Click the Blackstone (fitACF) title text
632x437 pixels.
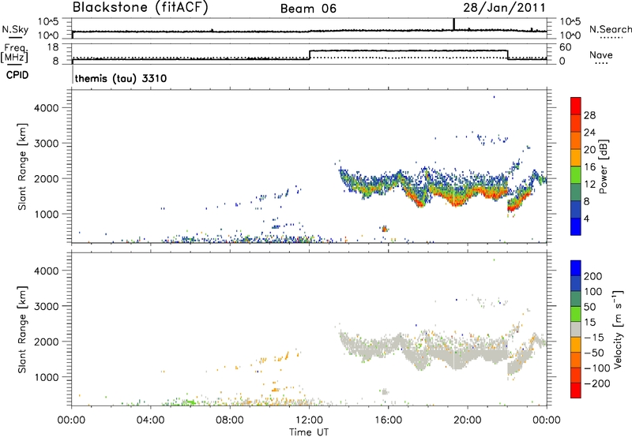tap(140, 7)
